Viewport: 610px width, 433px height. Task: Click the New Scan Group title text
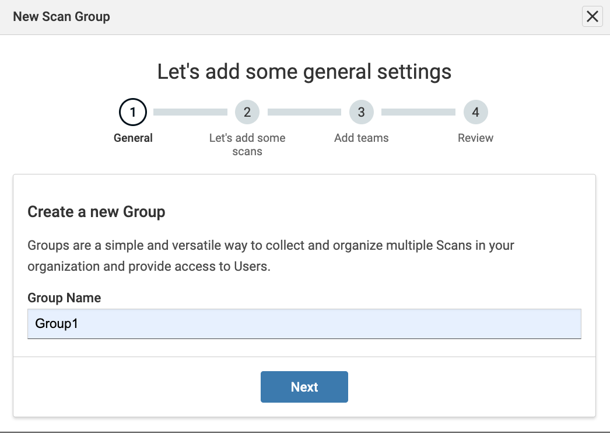(x=61, y=17)
